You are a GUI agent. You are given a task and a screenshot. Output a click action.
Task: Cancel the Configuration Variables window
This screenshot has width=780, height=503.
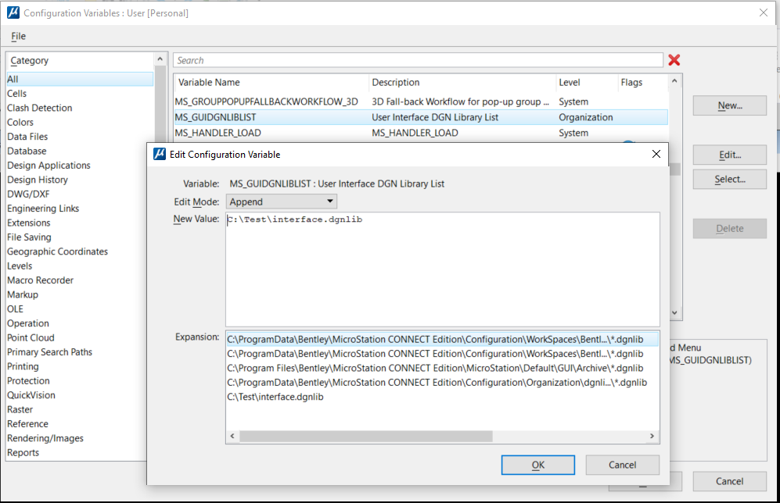pos(730,481)
